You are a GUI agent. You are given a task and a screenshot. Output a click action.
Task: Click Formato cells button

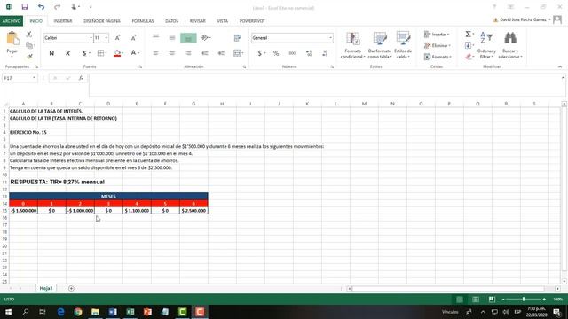[x=438, y=57]
